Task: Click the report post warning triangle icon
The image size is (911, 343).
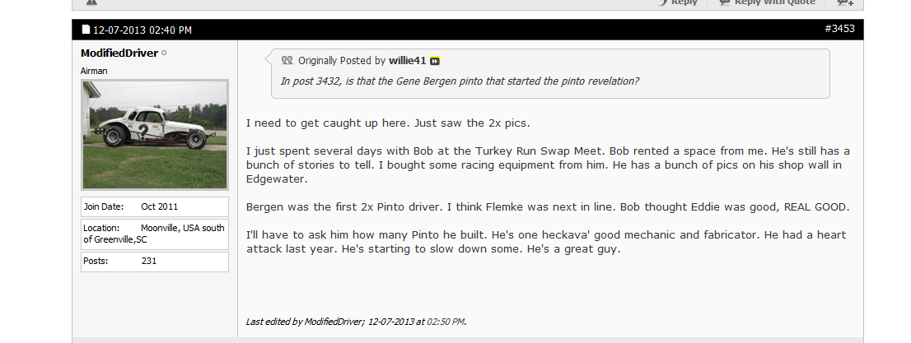Action: click(x=91, y=2)
